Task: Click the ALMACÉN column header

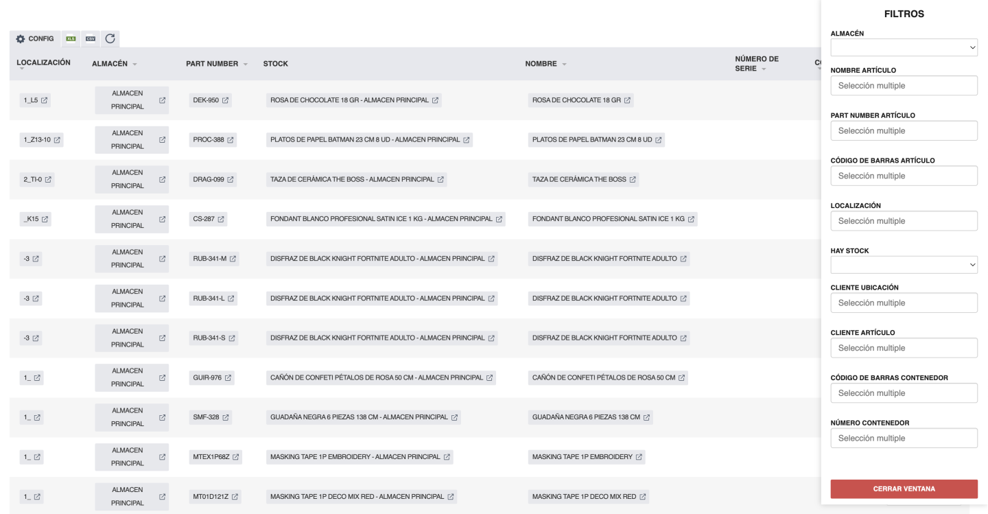Action: (110, 64)
